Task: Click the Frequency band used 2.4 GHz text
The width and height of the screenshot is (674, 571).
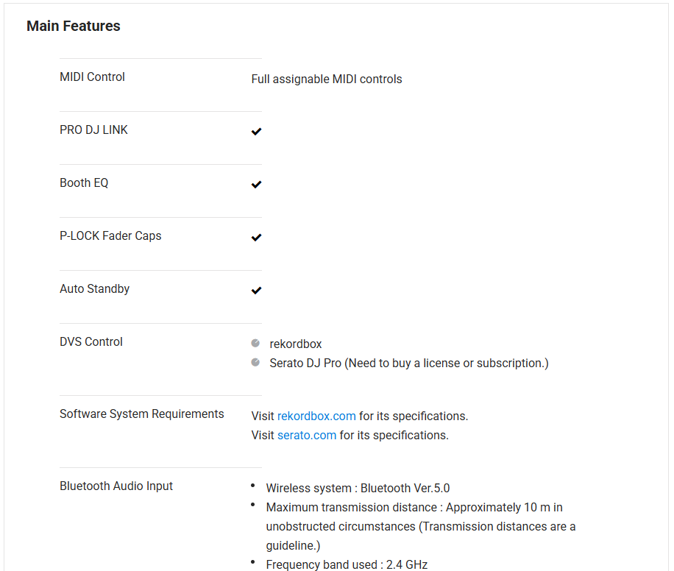Action: coord(347,564)
